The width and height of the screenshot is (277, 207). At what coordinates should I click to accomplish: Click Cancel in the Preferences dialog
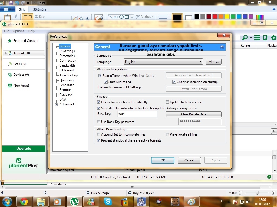pyautogui.click(x=189, y=160)
